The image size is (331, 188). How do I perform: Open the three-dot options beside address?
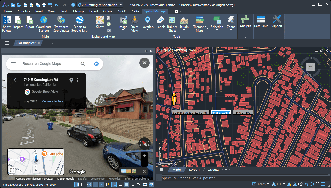point(77,80)
